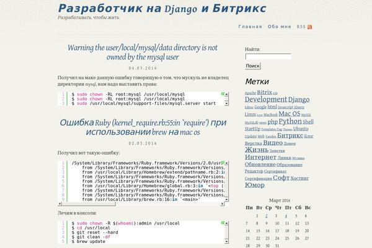Click the horizontal scrollbar thumb under the Ruby error trace
Image resolution: width=372 pixels, height=248 pixels.
[89, 203]
